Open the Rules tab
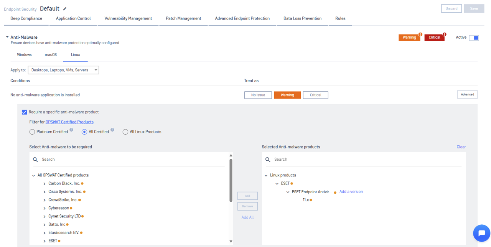Viewport: 491px width, 247px height. tap(340, 18)
